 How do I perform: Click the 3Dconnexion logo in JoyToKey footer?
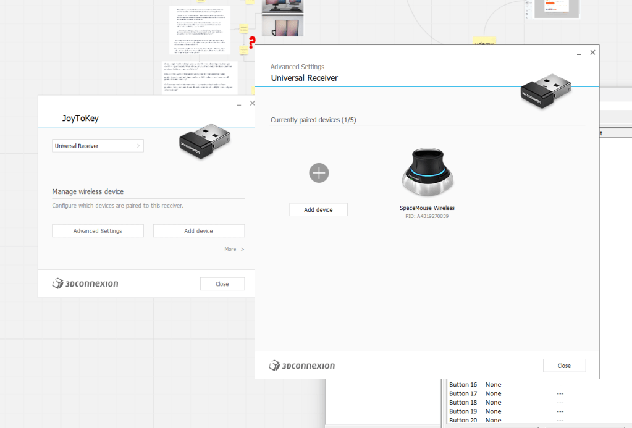(85, 283)
